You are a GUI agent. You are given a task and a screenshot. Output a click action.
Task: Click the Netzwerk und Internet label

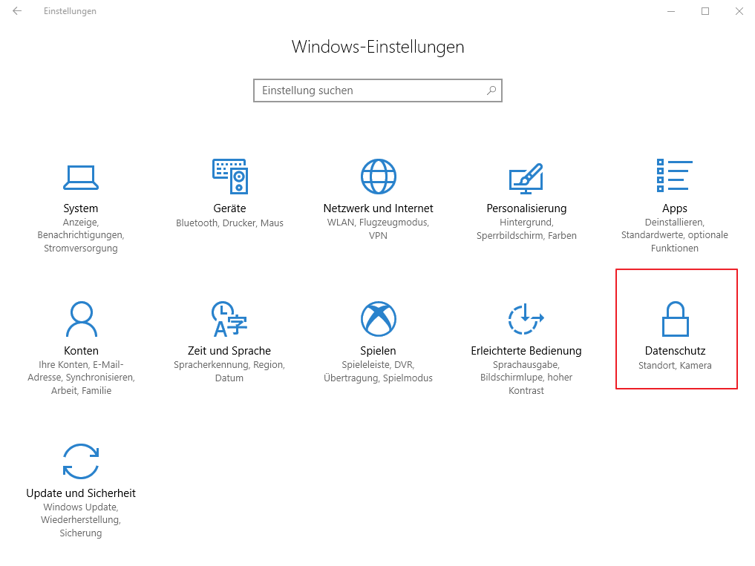[x=378, y=208]
